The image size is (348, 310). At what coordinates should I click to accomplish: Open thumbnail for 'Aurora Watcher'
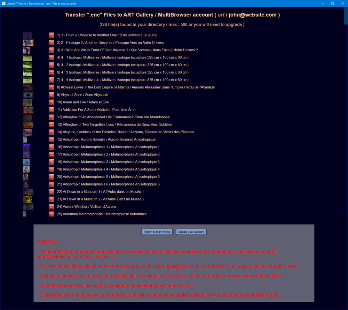click(28, 207)
